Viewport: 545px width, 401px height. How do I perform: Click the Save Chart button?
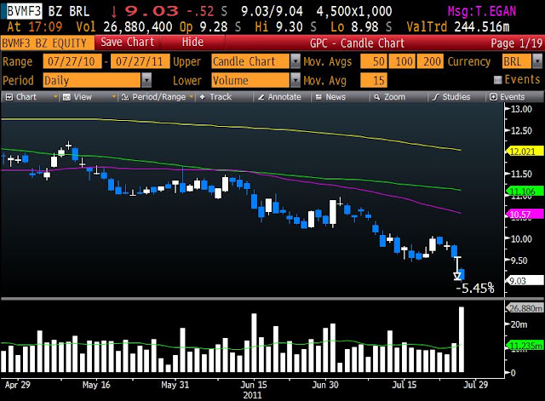tap(127, 43)
